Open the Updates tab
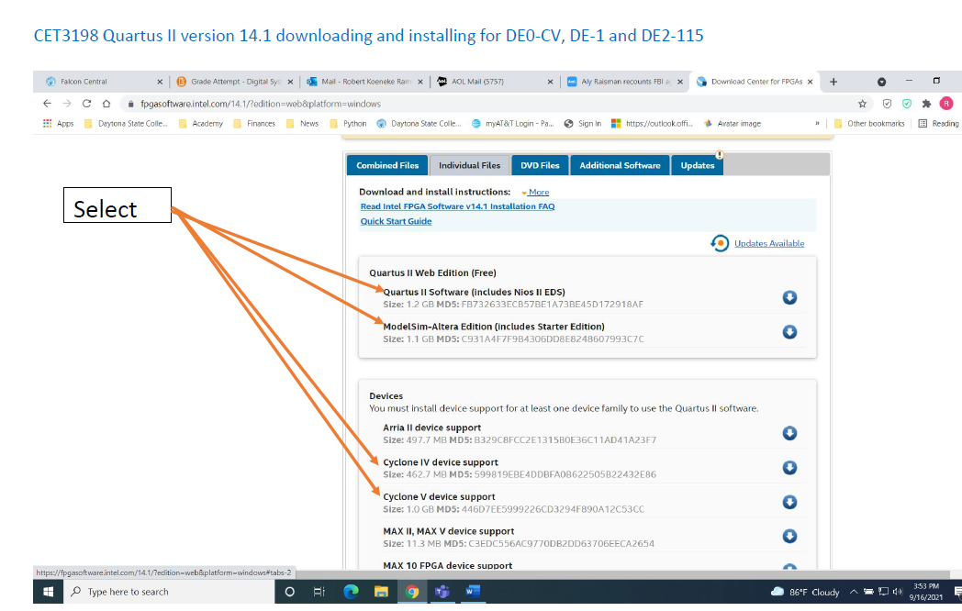 (698, 166)
